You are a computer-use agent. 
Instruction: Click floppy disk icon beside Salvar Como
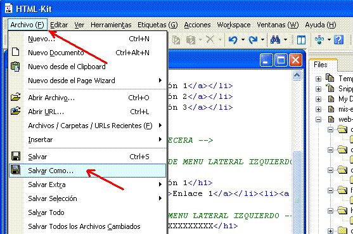16,170
